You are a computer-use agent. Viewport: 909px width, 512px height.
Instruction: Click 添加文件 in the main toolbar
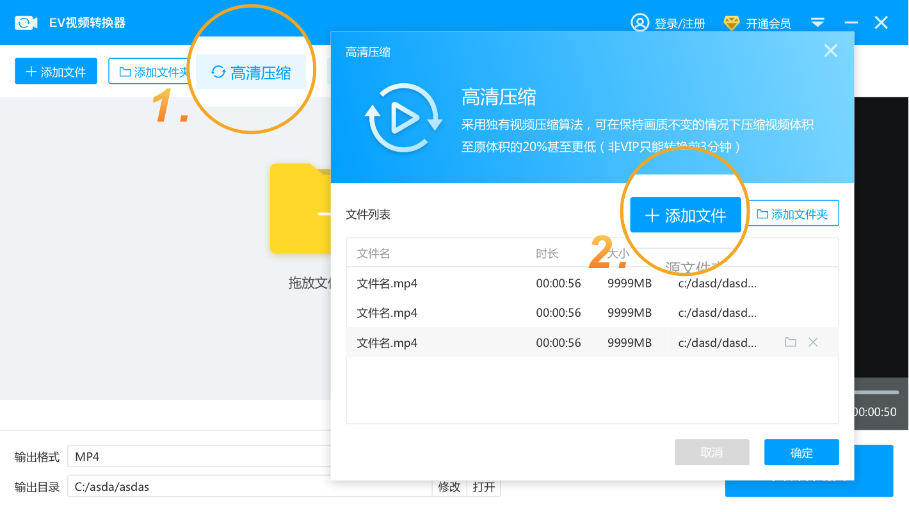point(56,72)
